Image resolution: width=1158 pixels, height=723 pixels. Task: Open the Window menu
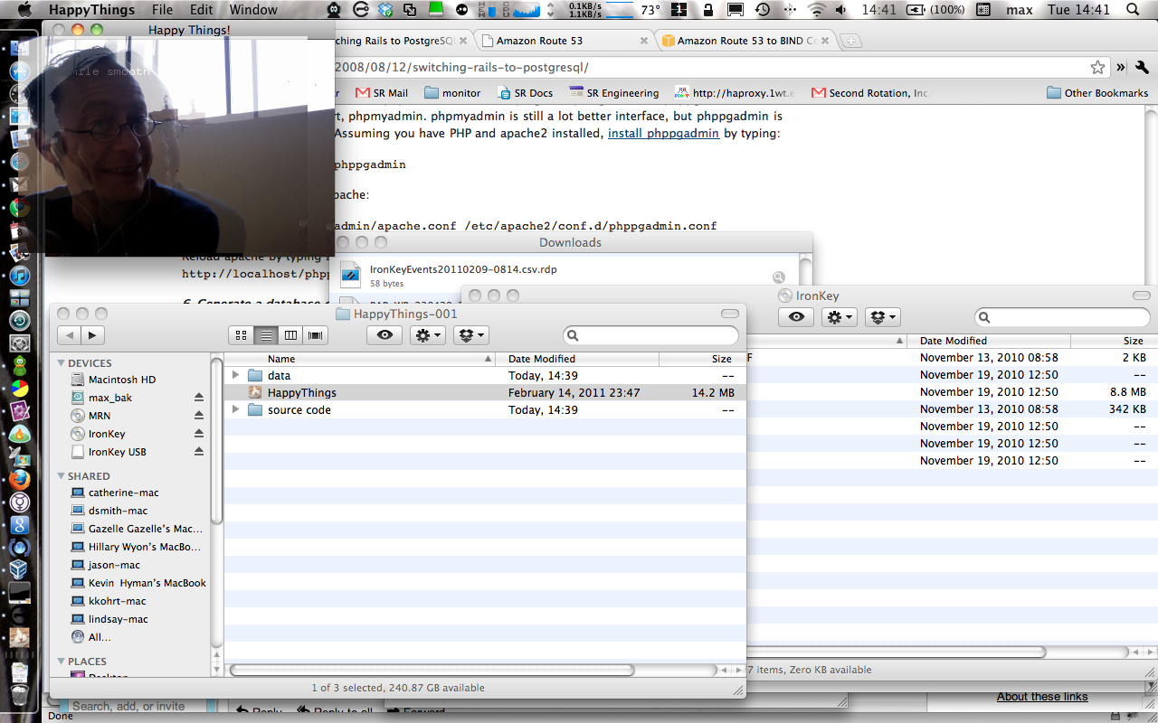click(253, 10)
